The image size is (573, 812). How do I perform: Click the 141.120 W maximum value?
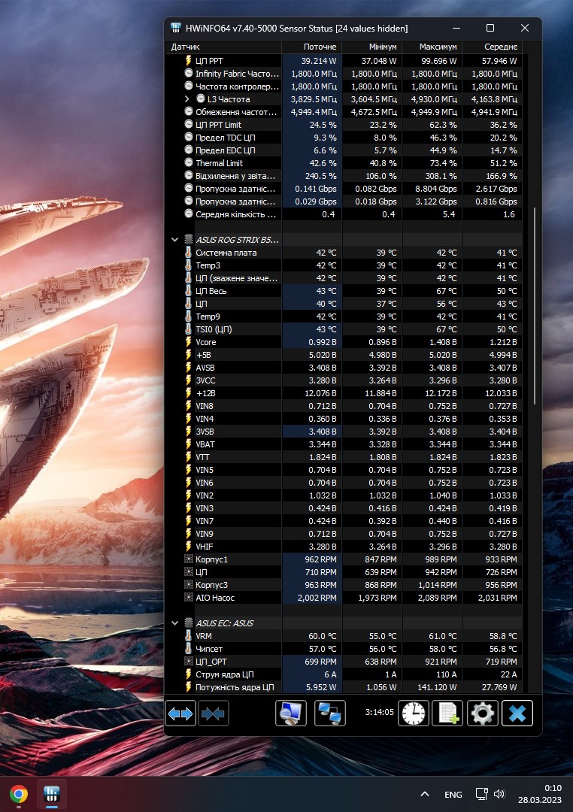coord(437,687)
